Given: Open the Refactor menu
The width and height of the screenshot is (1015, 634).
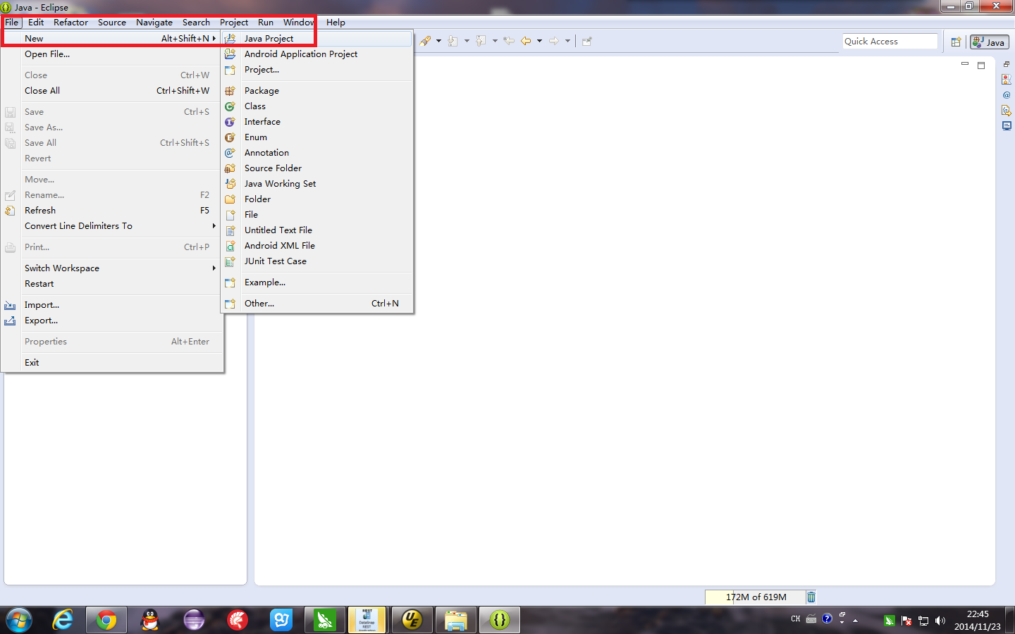Looking at the screenshot, I should 70,23.
